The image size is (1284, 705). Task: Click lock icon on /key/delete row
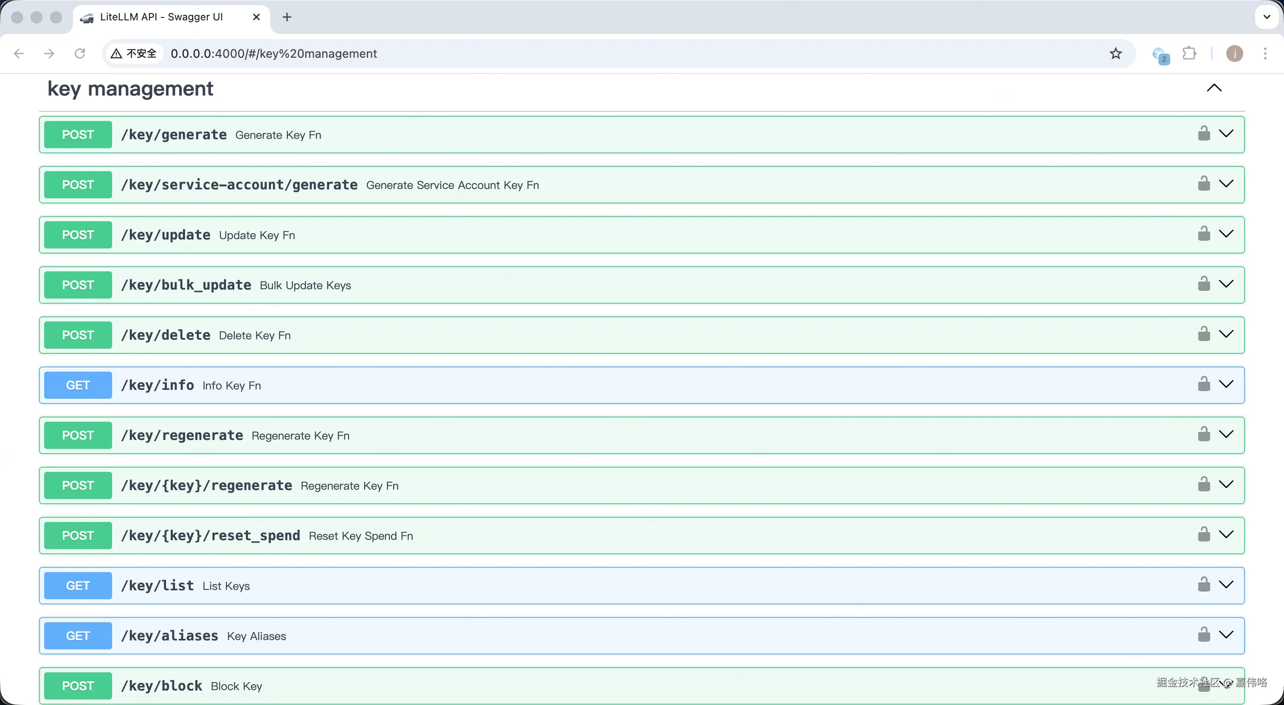pyautogui.click(x=1203, y=334)
